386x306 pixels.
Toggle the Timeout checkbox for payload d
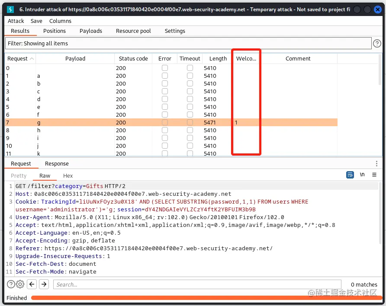[x=190, y=99]
